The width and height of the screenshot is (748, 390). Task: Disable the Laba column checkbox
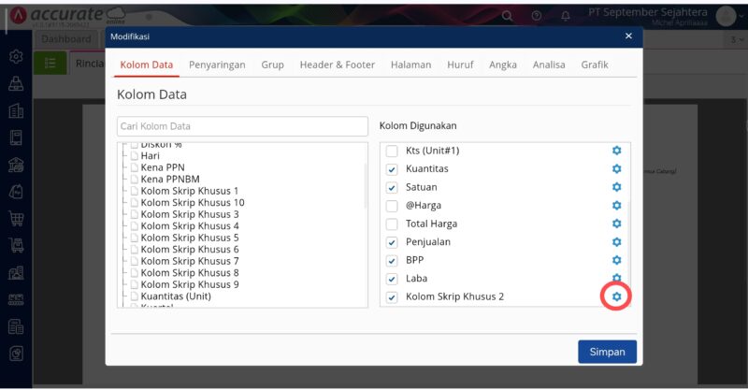pyautogui.click(x=392, y=279)
